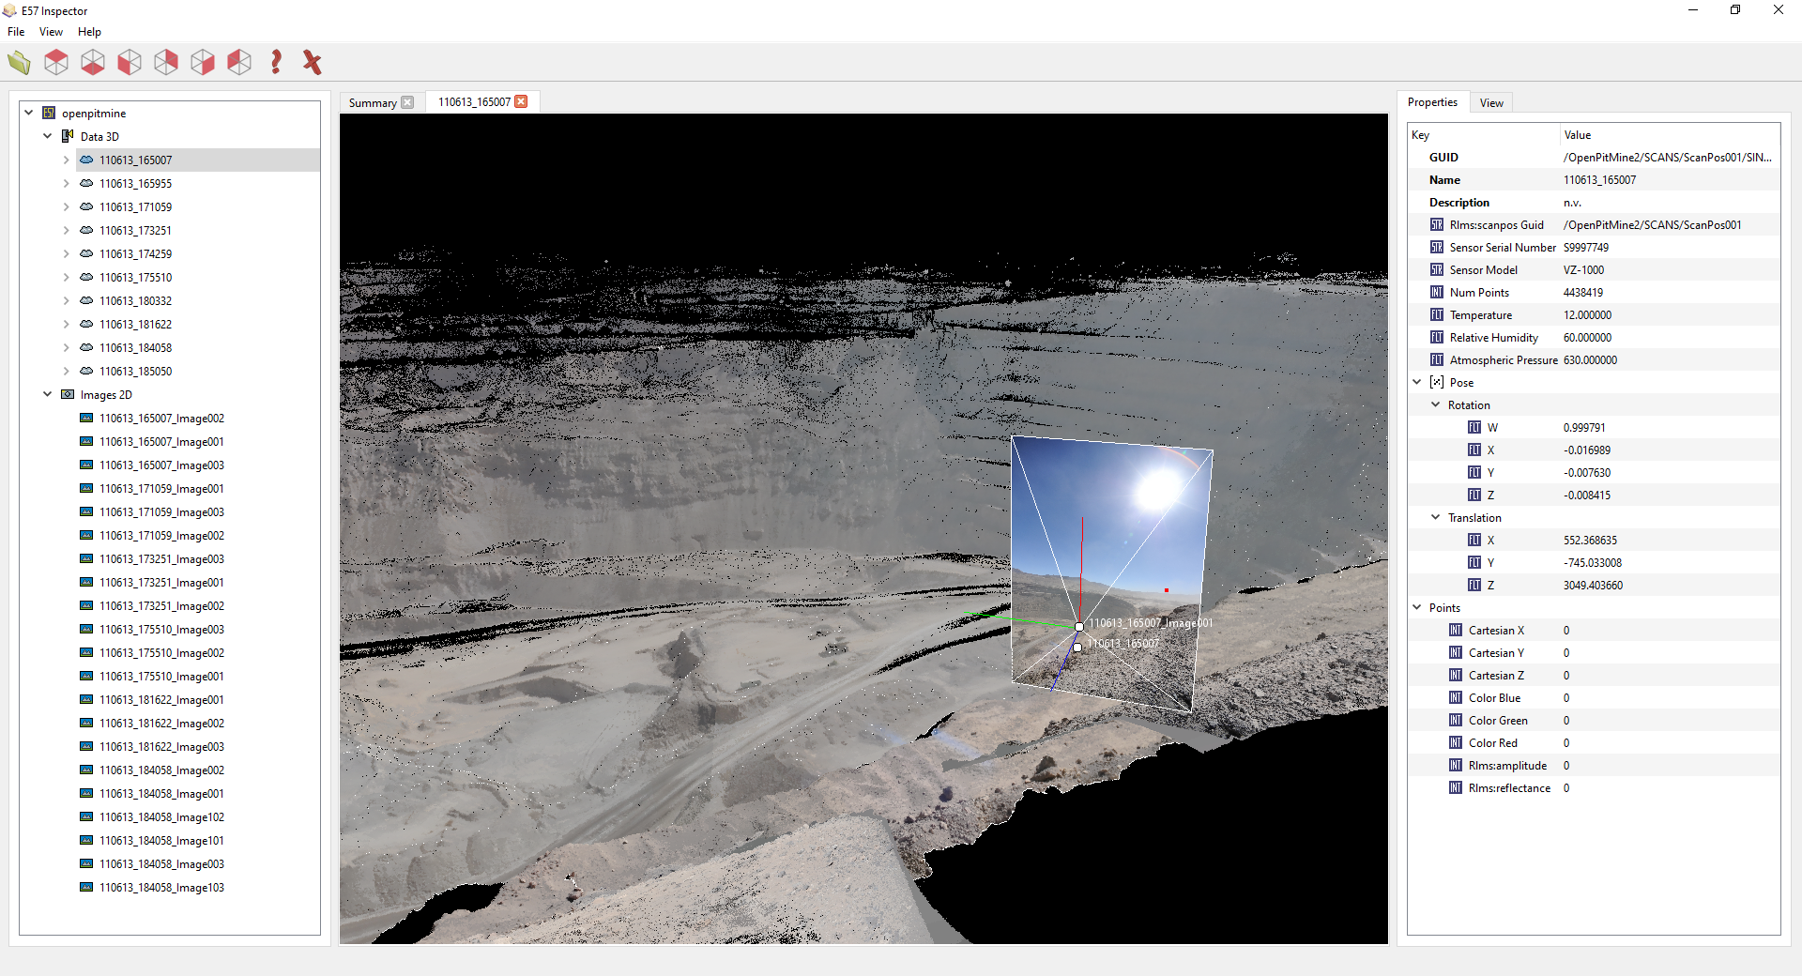Click the open file folder icon
This screenshot has height=976, width=1802.
click(x=19, y=63)
